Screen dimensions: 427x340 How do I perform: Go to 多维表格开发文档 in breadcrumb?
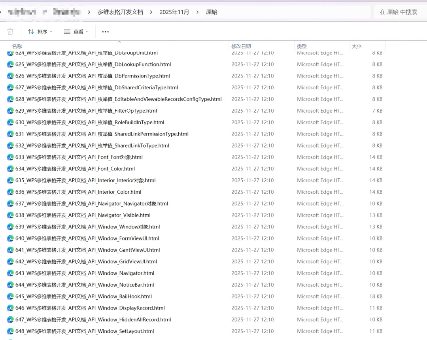click(120, 12)
